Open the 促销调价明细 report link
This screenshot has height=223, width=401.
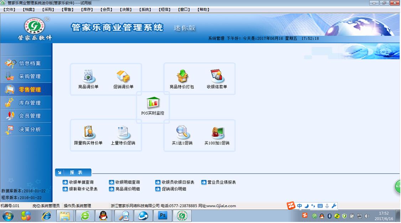click(171, 189)
